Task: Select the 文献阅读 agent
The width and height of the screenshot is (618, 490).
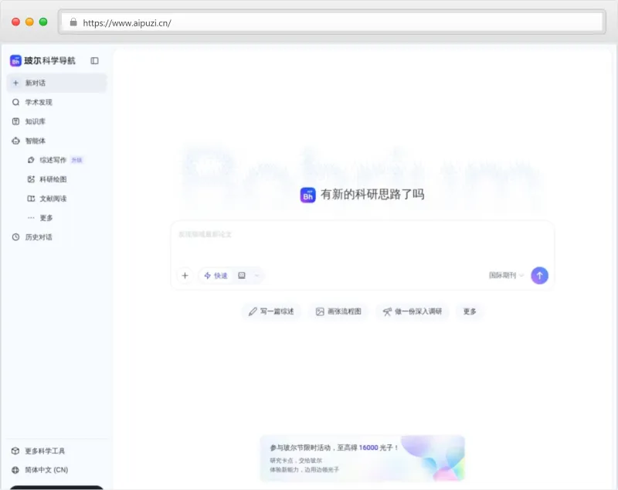Action: click(47, 199)
